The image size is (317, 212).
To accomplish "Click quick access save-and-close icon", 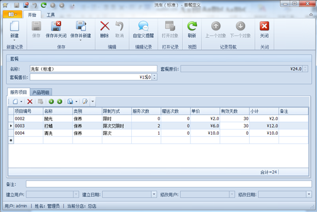I will 26,5.
